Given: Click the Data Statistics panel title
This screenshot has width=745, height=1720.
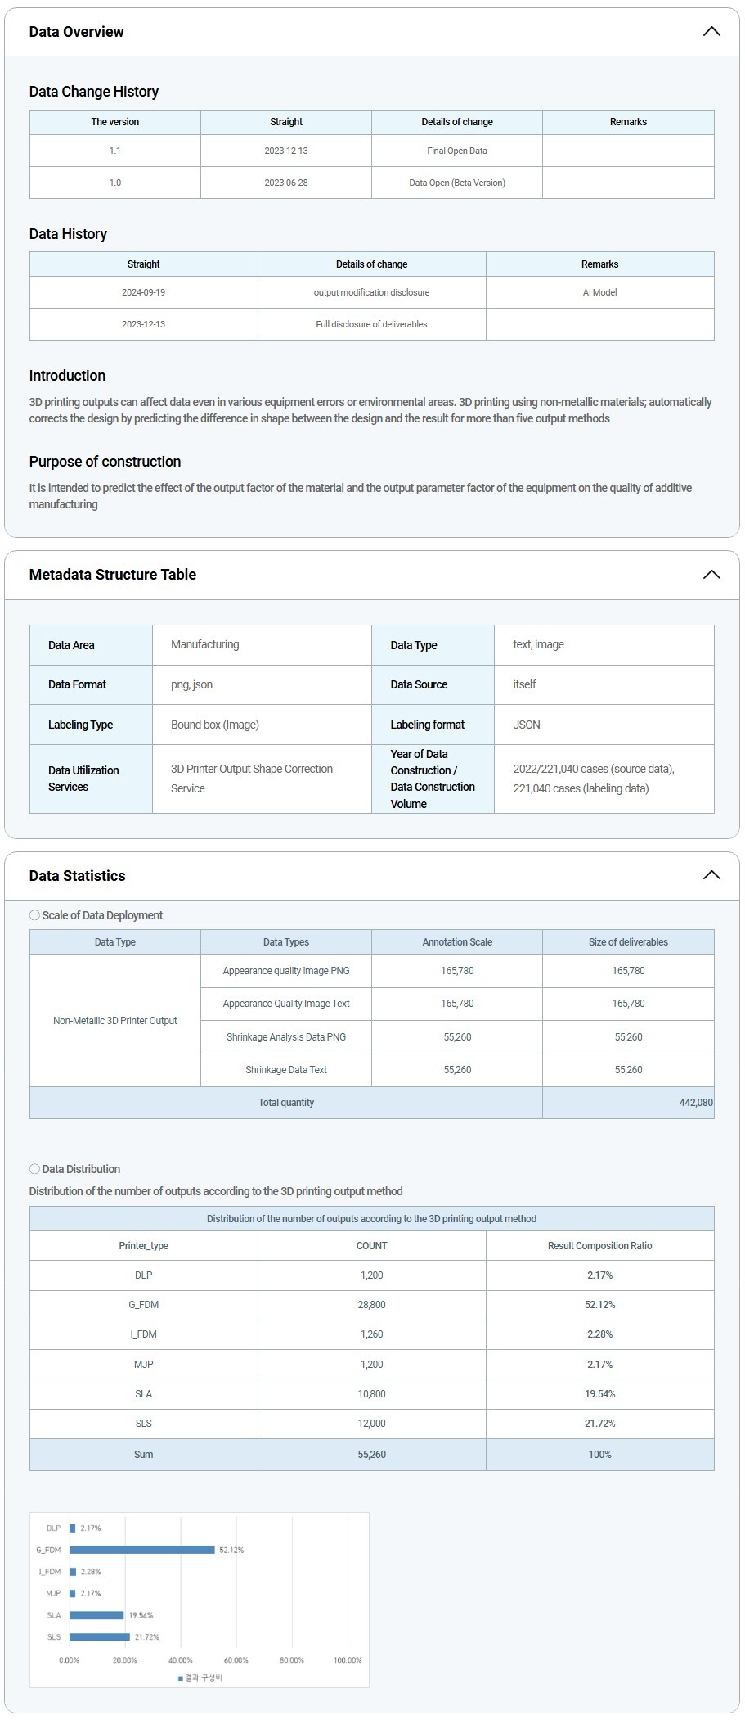Looking at the screenshot, I should [77, 876].
